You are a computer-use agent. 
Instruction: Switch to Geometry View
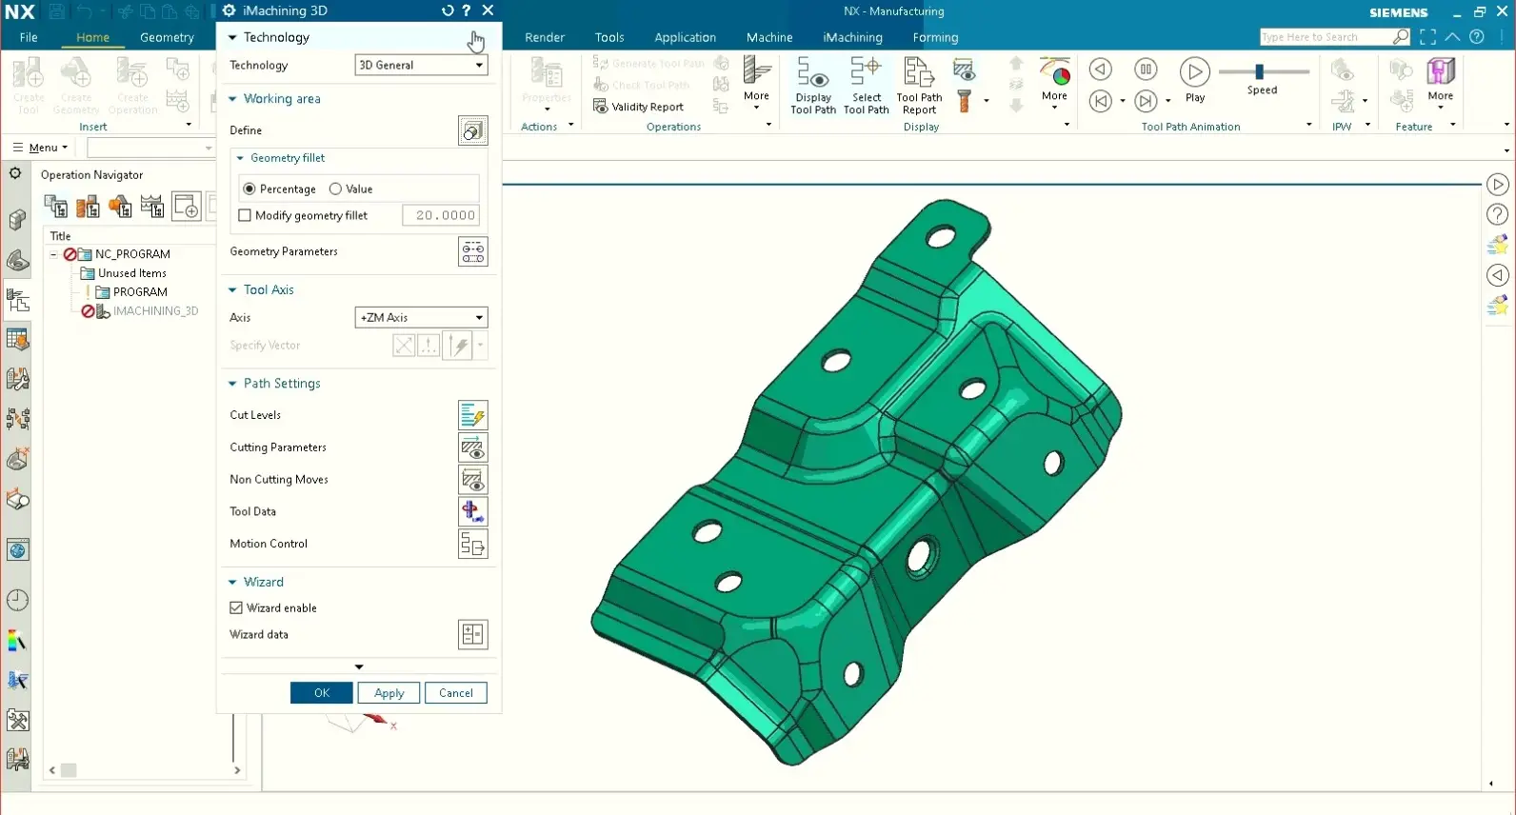click(x=120, y=206)
